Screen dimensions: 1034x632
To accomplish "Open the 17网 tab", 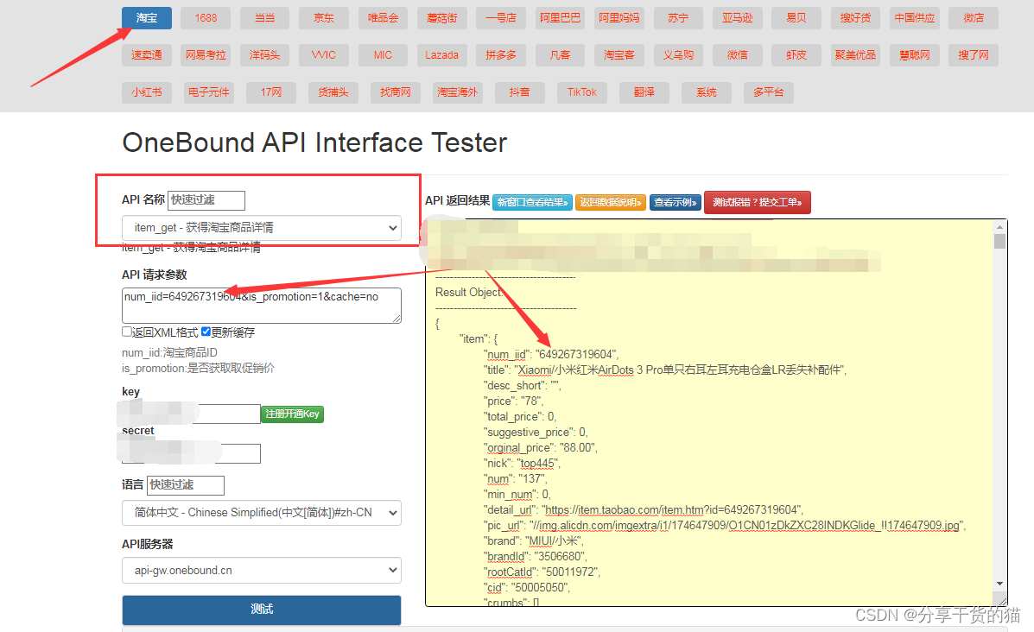I will pos(271,92).
